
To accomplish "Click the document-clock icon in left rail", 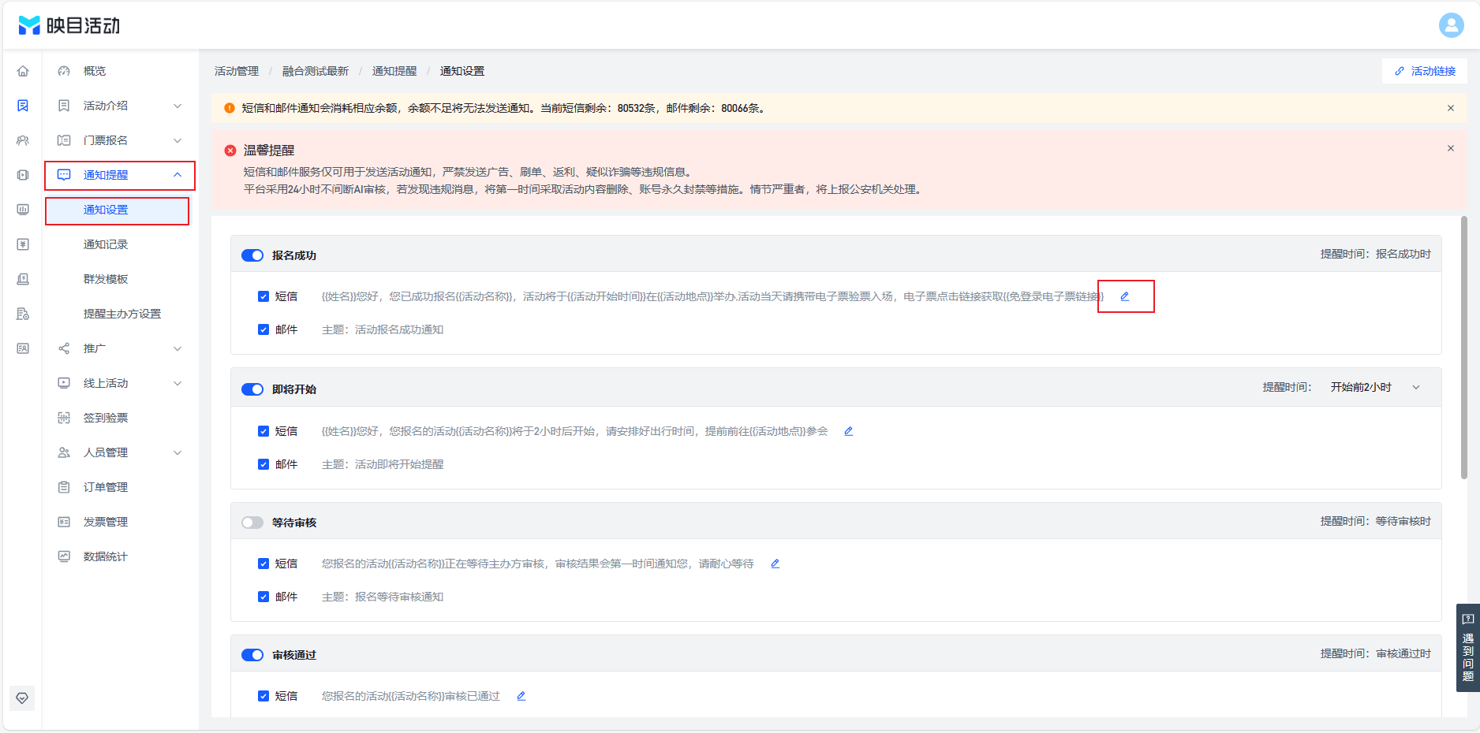I will point(23,314).
